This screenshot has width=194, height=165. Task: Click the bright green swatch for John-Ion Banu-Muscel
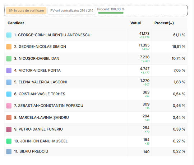coord(9,141)
